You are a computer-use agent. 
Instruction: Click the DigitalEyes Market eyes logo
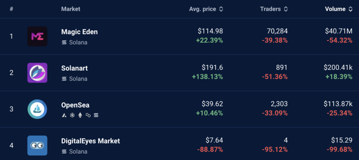37,146
